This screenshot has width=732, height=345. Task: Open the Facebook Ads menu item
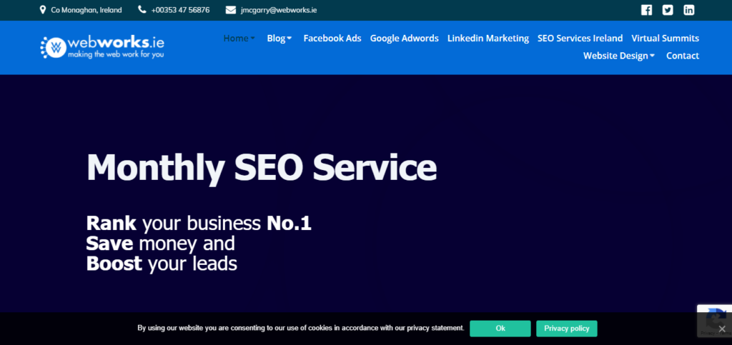click(x=332, y=39)
